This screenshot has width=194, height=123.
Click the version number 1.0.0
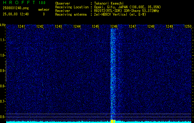[x=42, y=2]
